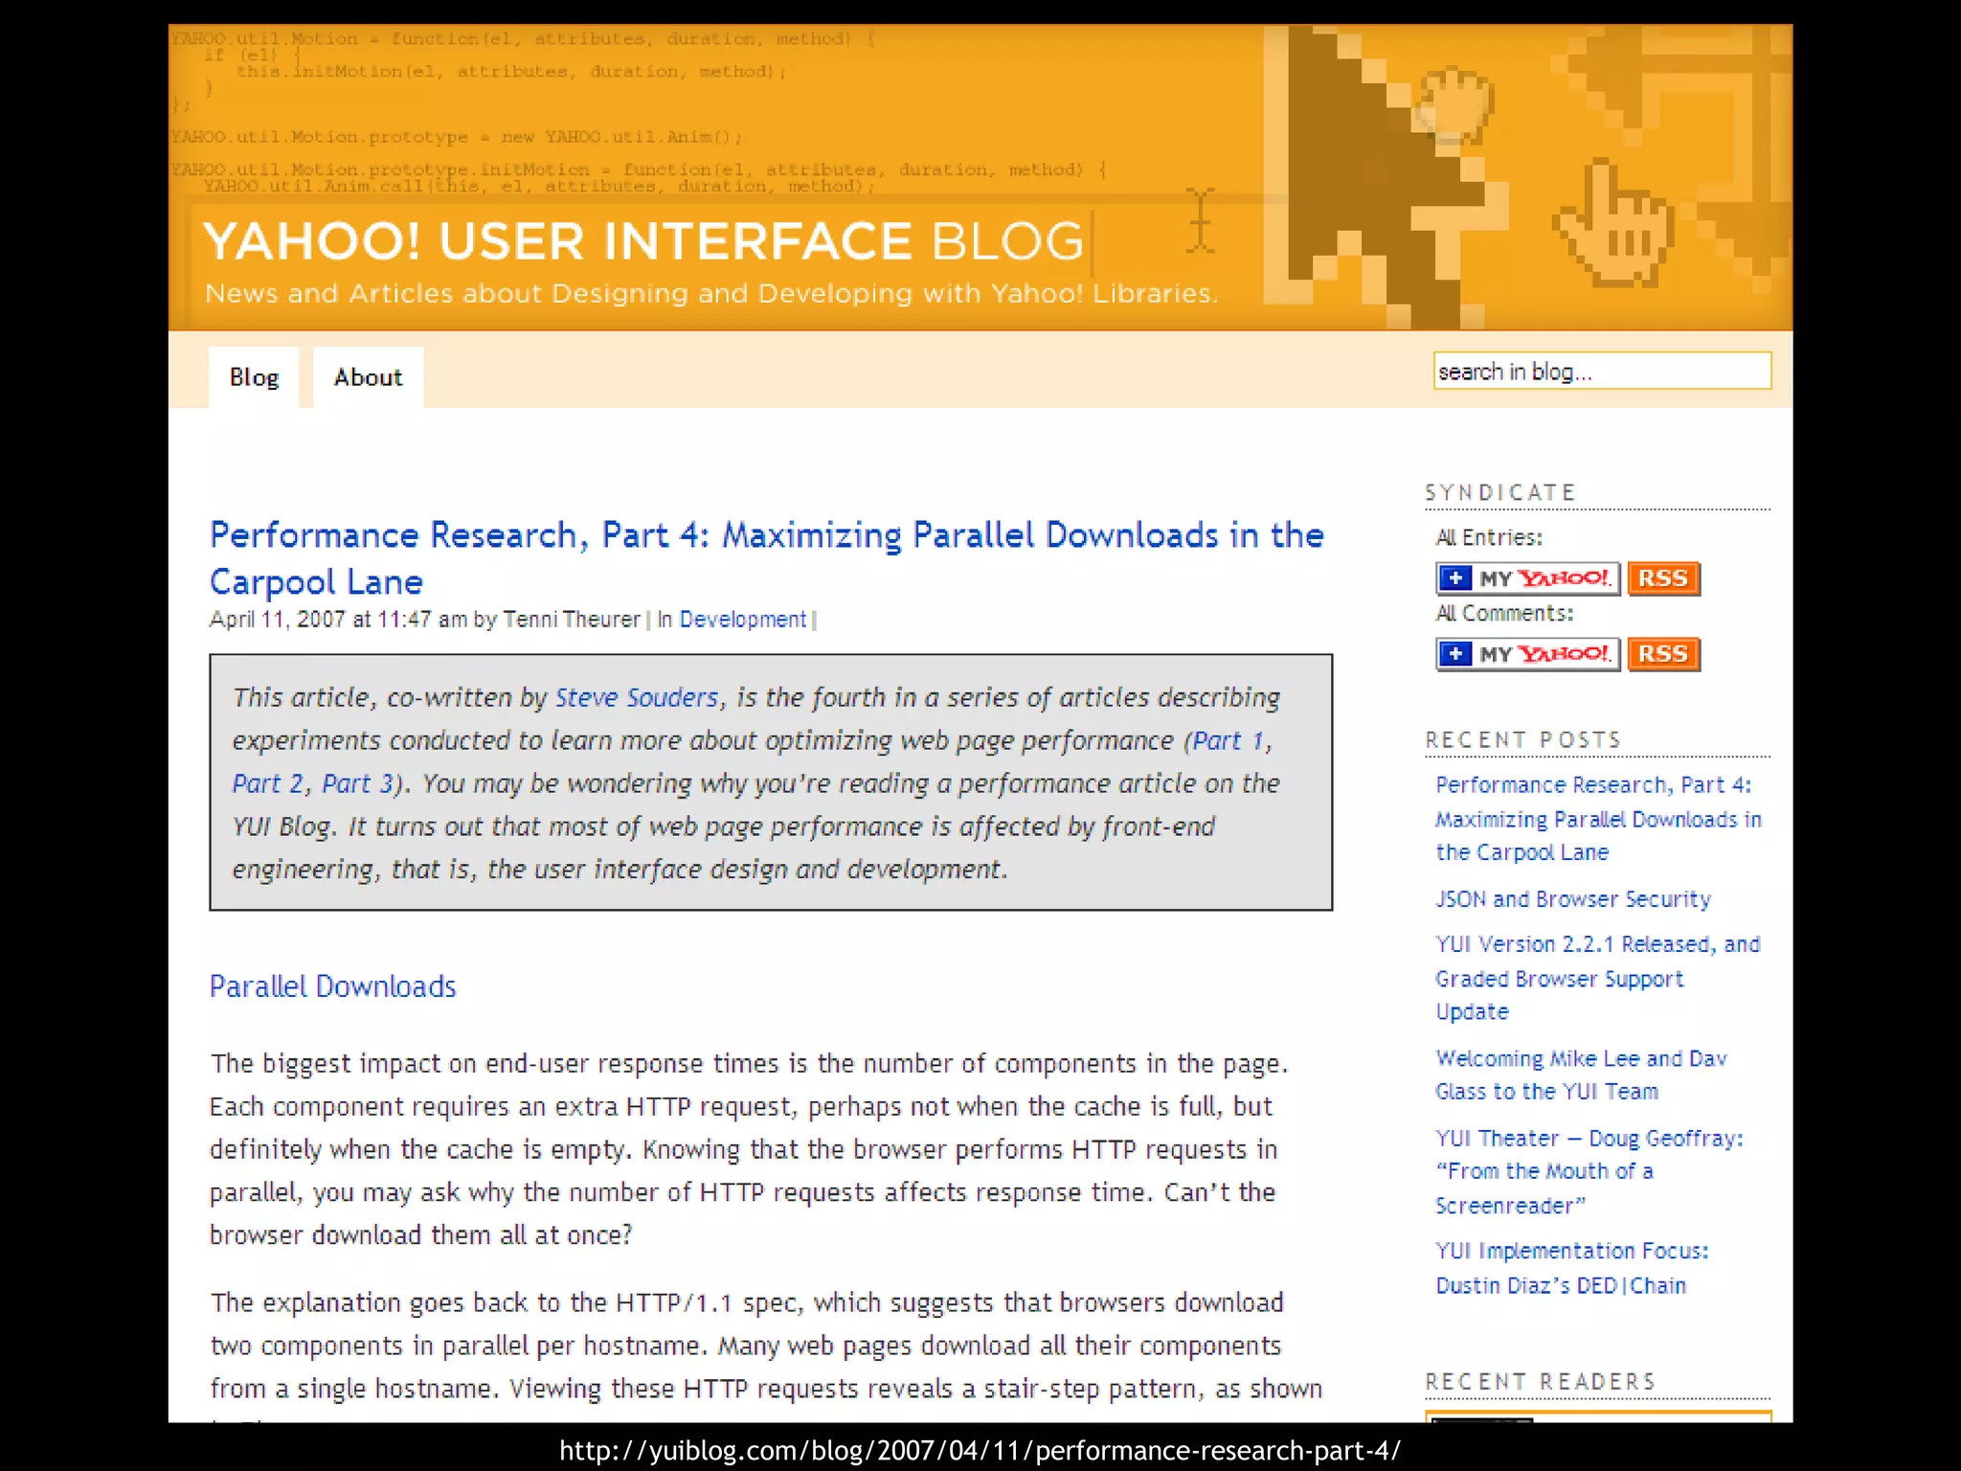
Task: Follow the Development category link
Action: pyautogui.click(x=743, y=620)
